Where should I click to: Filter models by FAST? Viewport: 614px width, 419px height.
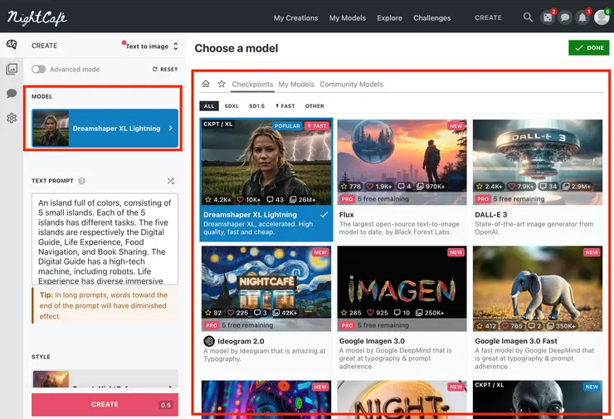[285, 105]
